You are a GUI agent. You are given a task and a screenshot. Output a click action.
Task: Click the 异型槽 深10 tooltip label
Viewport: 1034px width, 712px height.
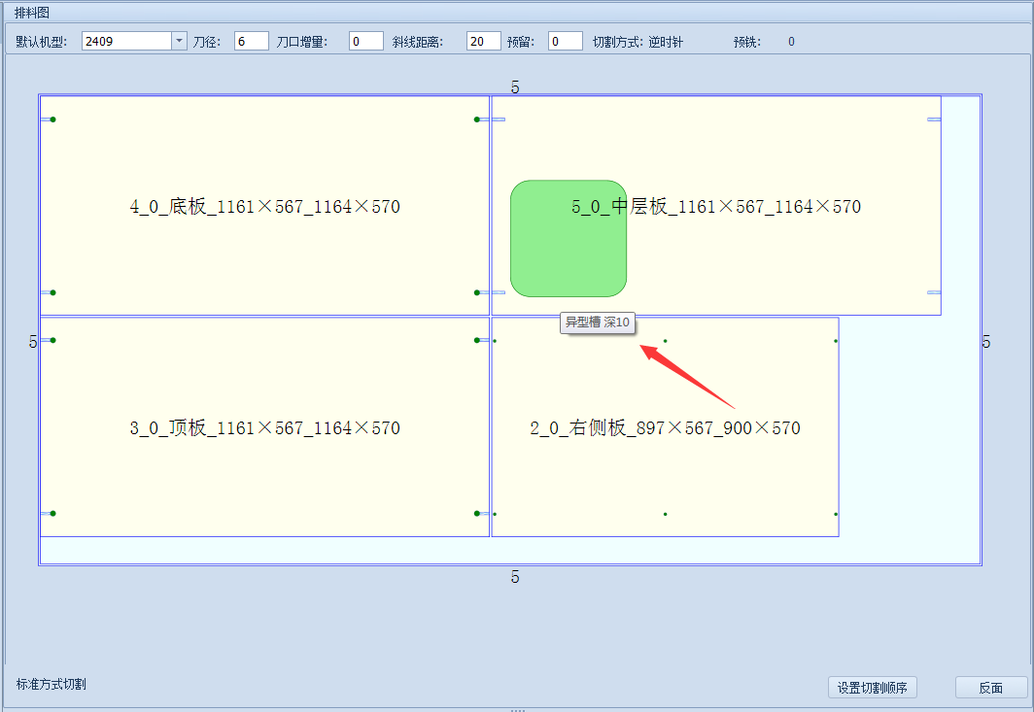pos(598,322)
